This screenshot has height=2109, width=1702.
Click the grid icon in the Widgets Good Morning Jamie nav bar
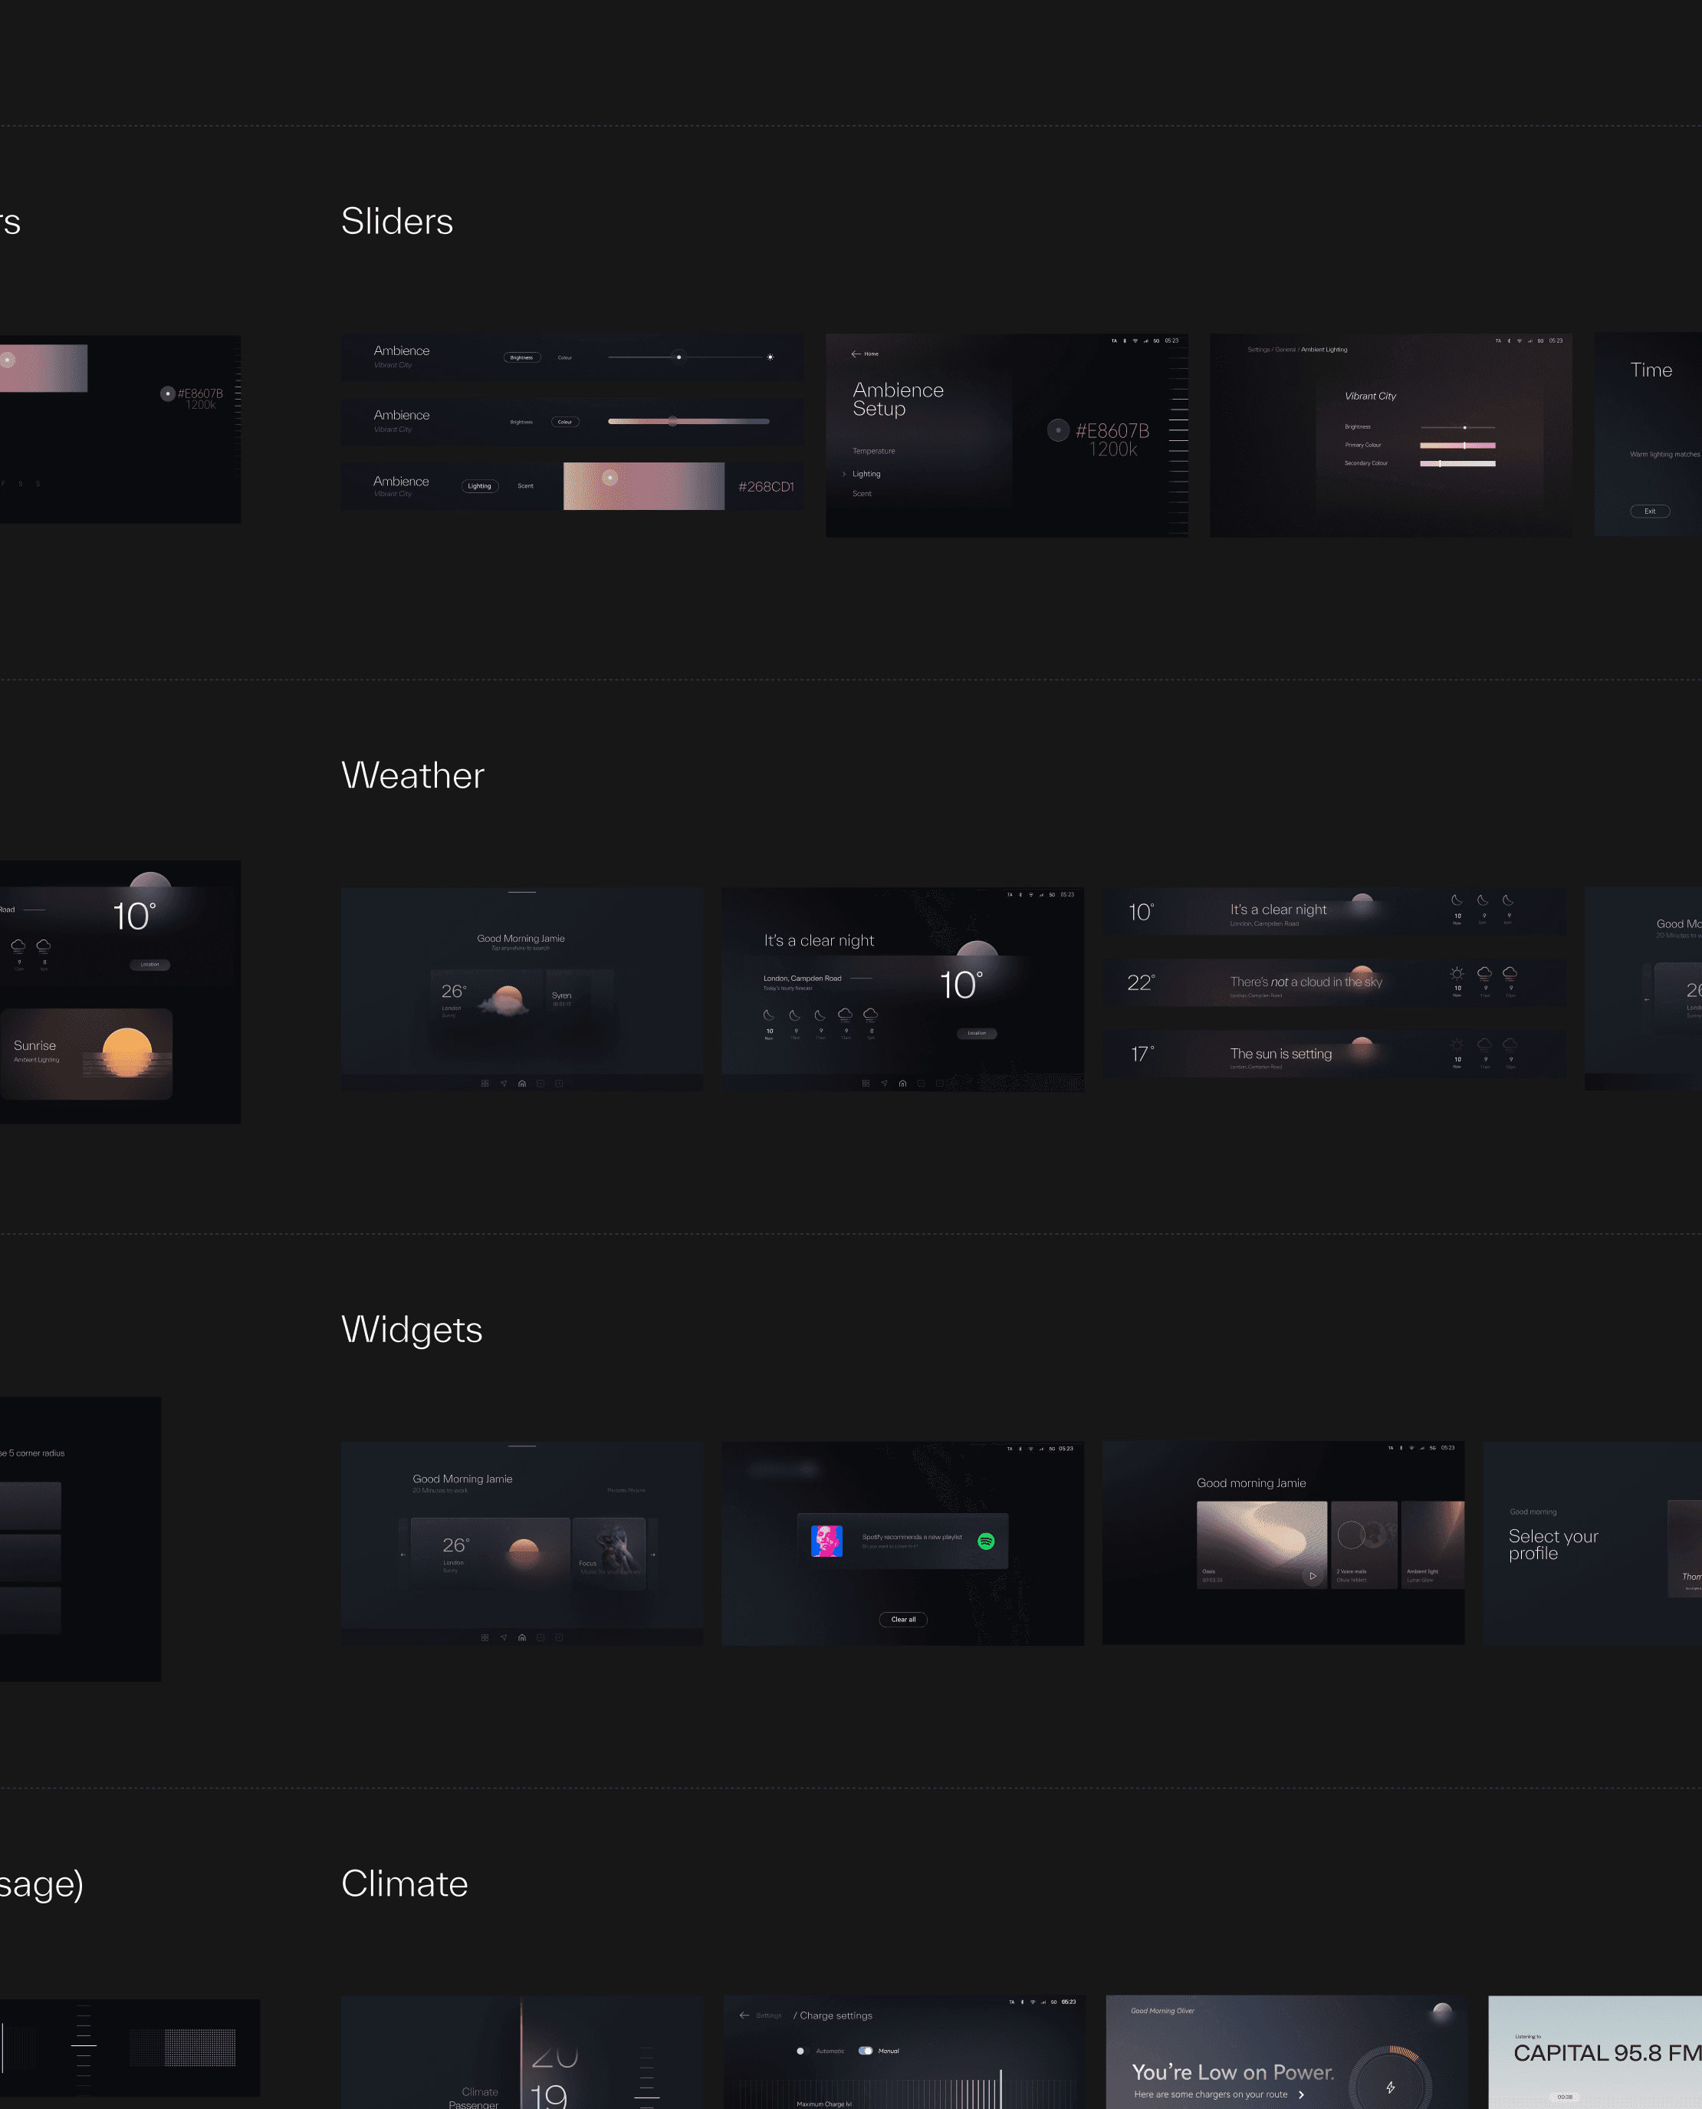click(x=485, y=1637)
